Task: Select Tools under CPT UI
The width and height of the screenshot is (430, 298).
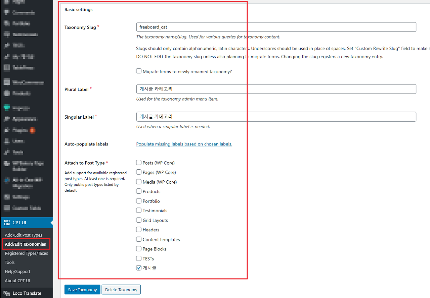Action: point(10,262)
